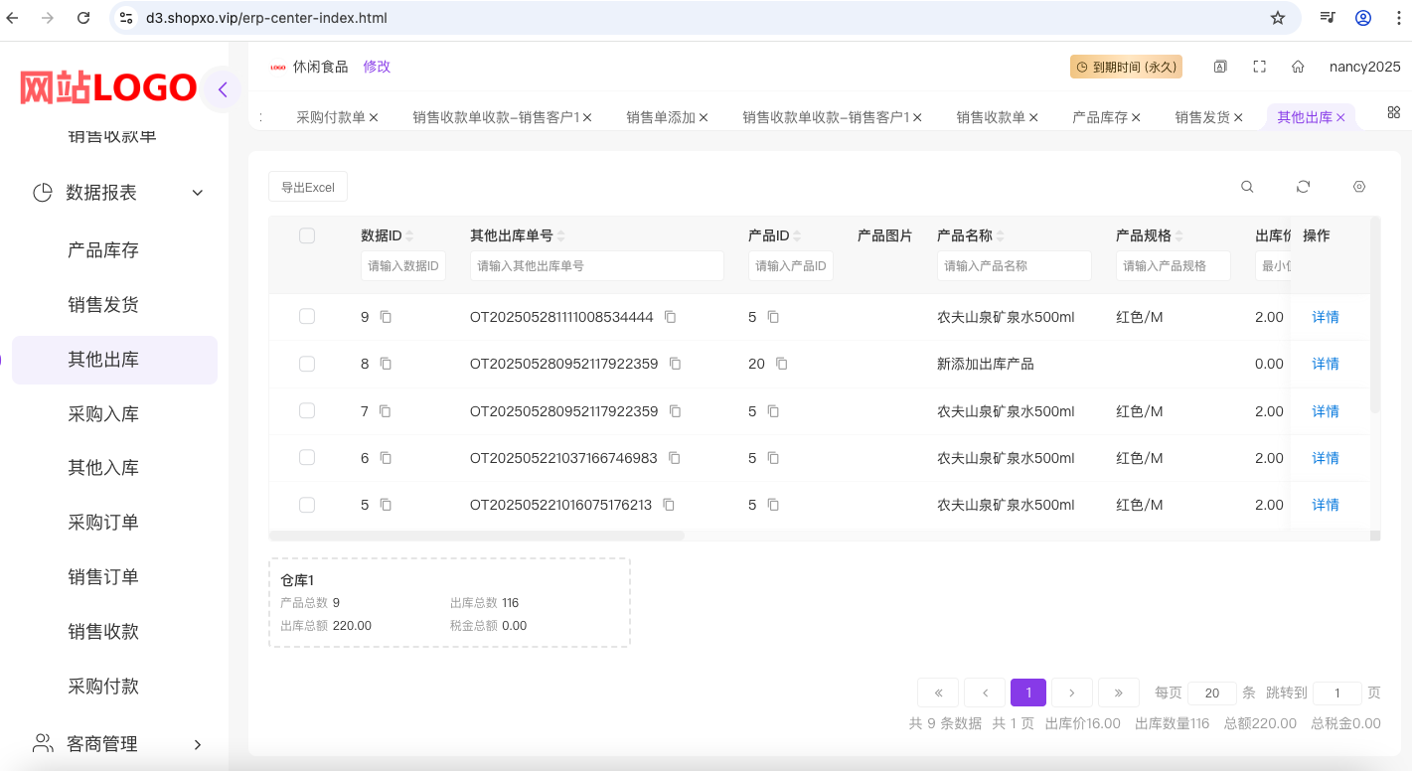This screenshot has width=1412, height=771.
Task: Focus the 请输入数据ID filter field
Action: click(x=403, y=266)
